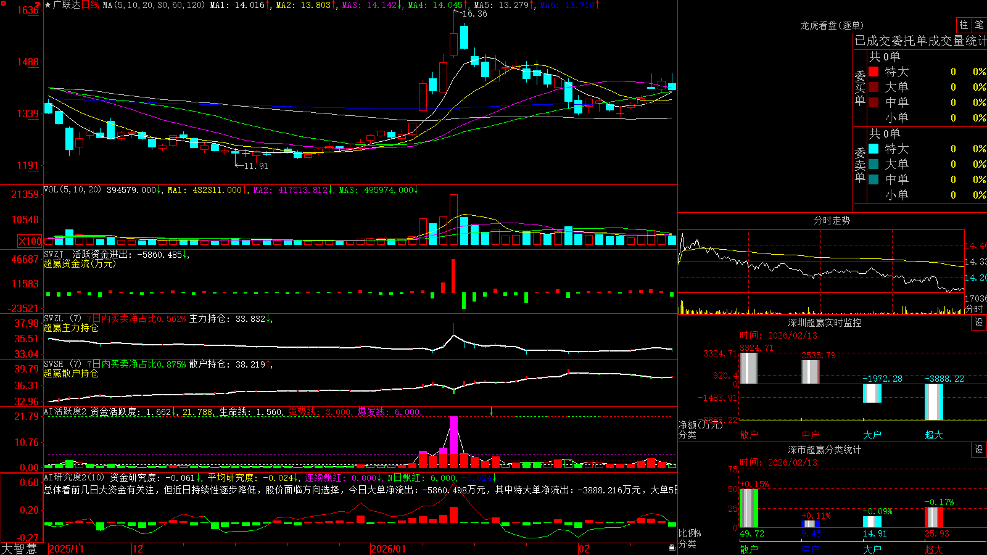Viewport: 987px width, 555px height.
Task: Click the tall red bar in 超赢资金流 chart
Action: 453,276
